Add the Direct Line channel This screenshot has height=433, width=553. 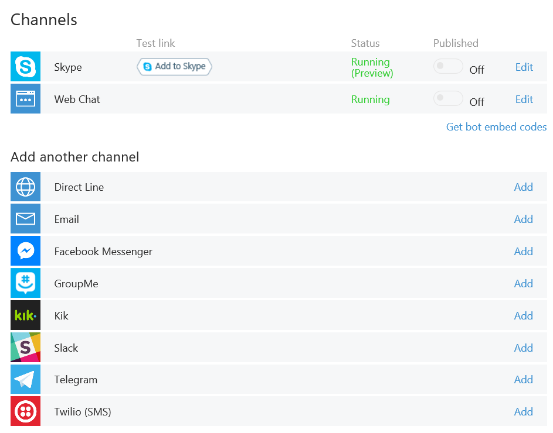point(523,187)
